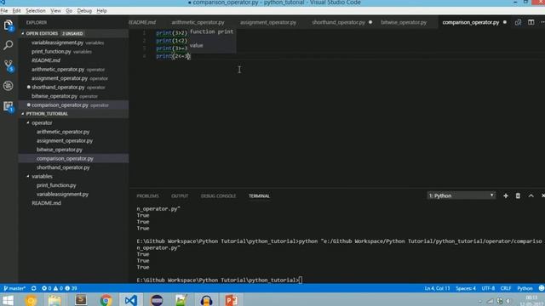The image size is (545, 306).
Task: Click the master branch indicator in status bar
Action: (14, 288)
